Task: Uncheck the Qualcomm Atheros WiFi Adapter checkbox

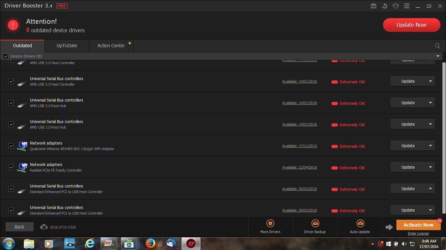Action: [x=11, y=146]
